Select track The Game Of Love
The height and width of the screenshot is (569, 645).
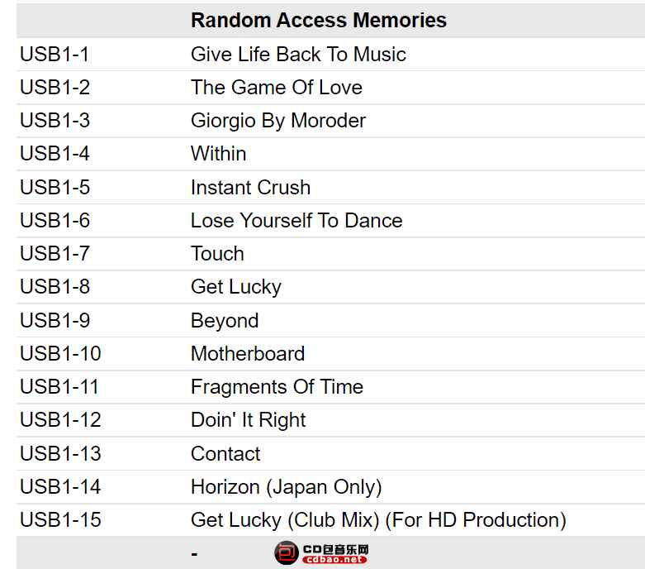point(277,88)
